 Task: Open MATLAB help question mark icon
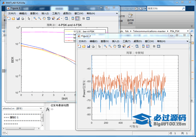tap(141, 8)
